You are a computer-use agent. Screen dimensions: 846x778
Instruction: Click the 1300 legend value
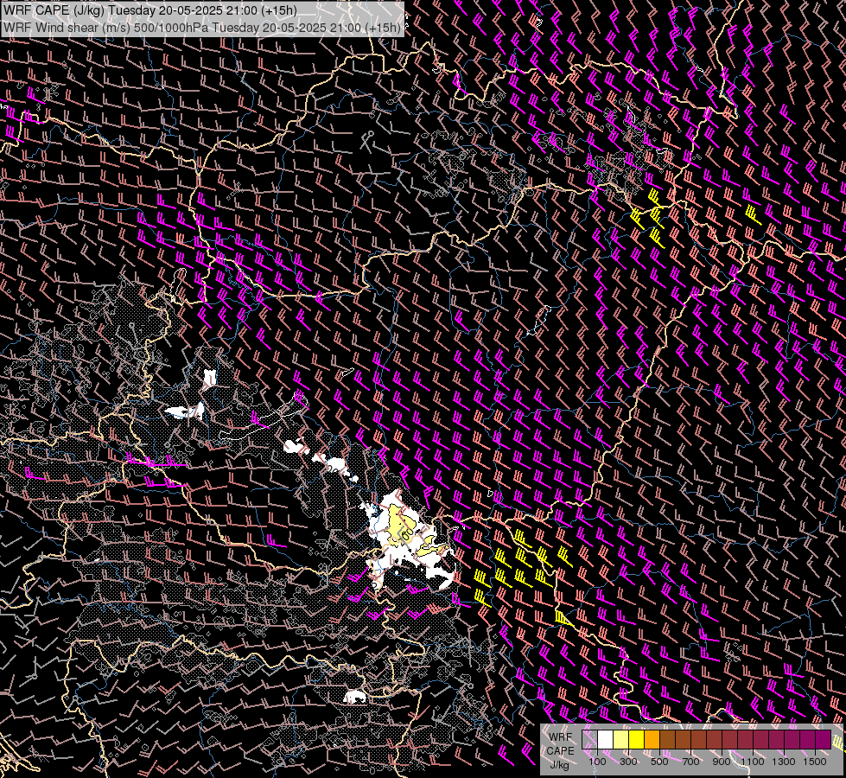point(784,762)
